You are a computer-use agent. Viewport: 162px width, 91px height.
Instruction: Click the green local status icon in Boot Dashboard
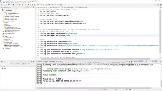[x=3, y=68]
